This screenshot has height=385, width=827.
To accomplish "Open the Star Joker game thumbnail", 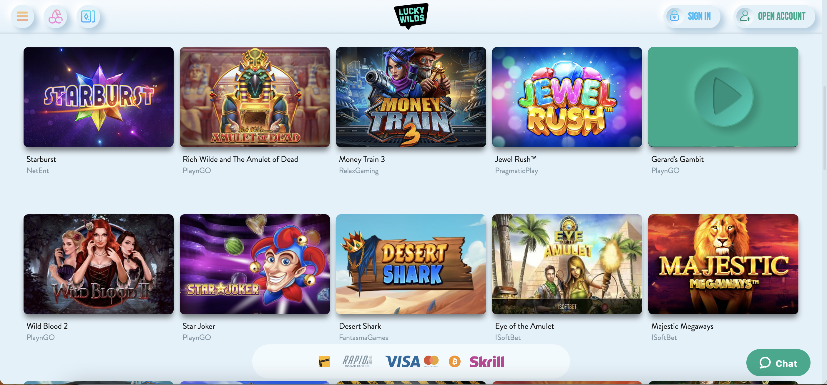I will click(x=255, y=264).
